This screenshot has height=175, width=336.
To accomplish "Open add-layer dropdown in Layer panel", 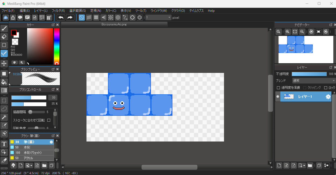I will pos(302,166).
